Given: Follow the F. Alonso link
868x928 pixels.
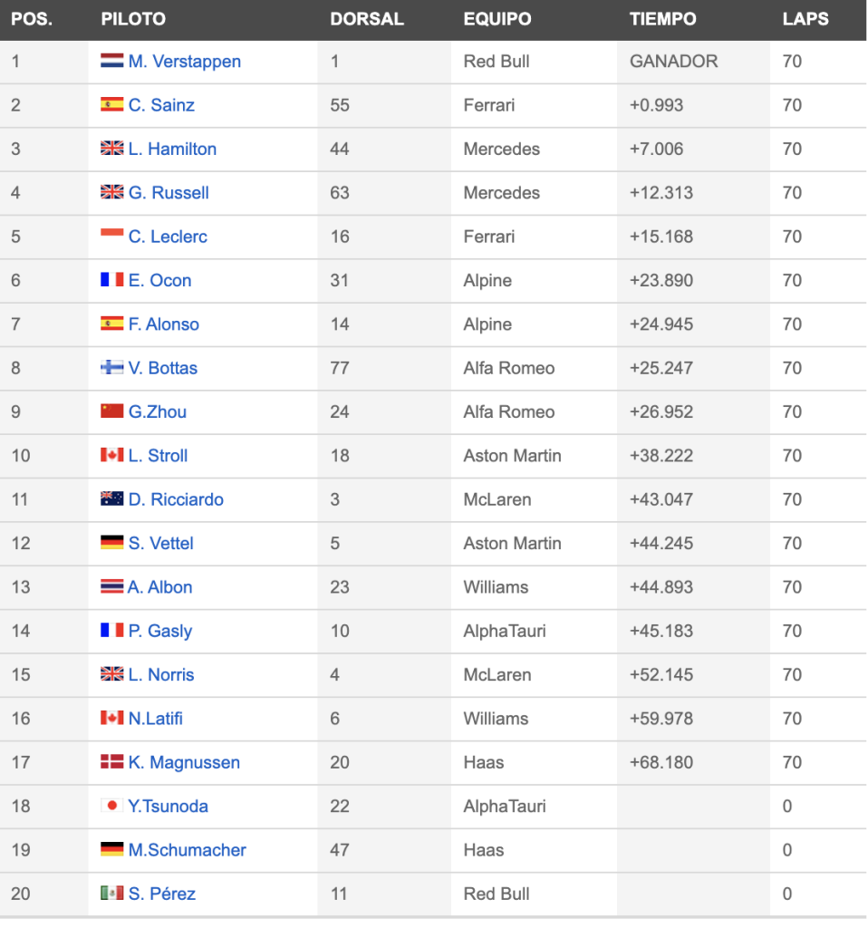Looking at the screenshot, I should click(164, 324).
